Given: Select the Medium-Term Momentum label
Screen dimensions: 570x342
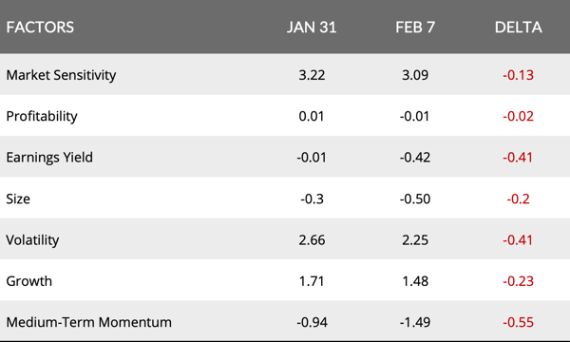Looking at the screenshot, I should [89, 322].
